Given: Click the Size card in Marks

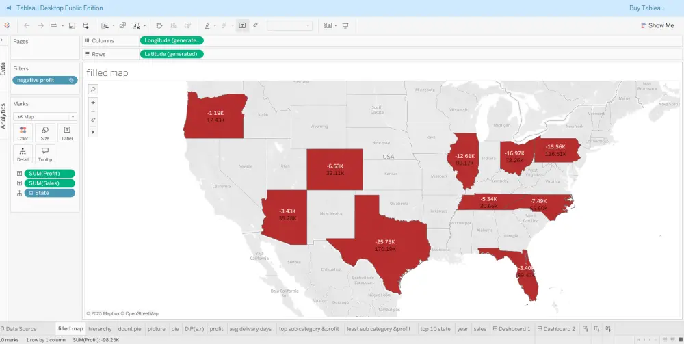Looking at the screenshot, I should point(45,133).
